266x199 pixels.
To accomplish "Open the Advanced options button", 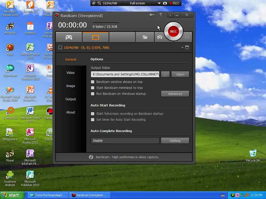I will point(175,94).
